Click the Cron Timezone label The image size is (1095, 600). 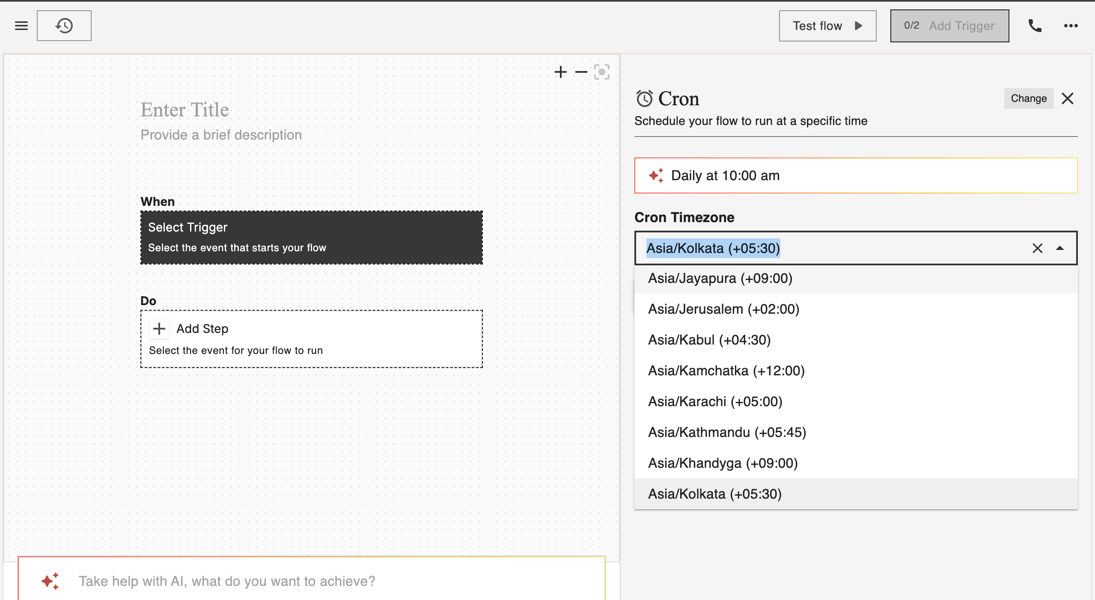tap(684, 217)
